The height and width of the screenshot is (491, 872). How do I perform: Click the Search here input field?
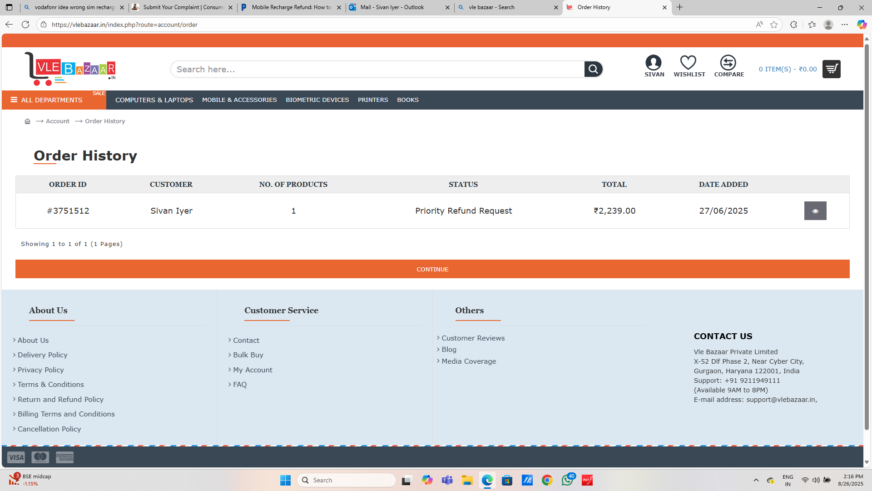pyautogui.click(x=377, y=69)
